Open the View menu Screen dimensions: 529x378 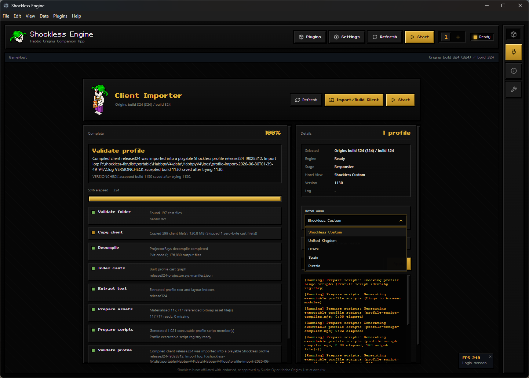[x=30, y=16]
